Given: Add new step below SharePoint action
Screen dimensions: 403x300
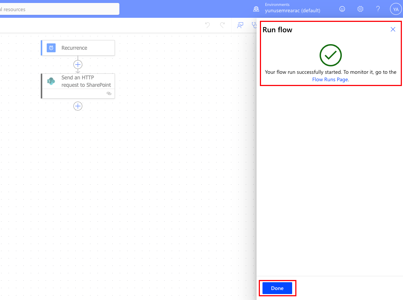Looking at the screenshot, I should [78, 106].
